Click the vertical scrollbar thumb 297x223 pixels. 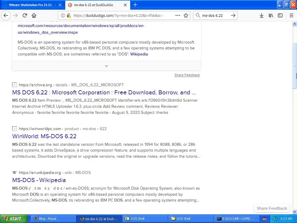(294, 66)
